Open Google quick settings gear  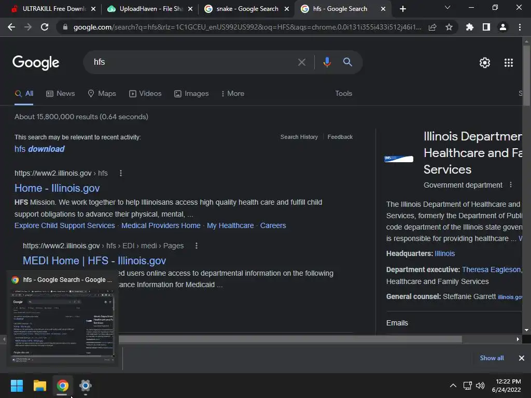pyautogui.click(x=485, y=63)
